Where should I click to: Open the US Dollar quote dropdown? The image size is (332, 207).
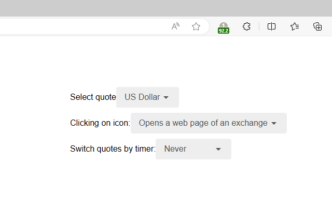pos(147,97)
